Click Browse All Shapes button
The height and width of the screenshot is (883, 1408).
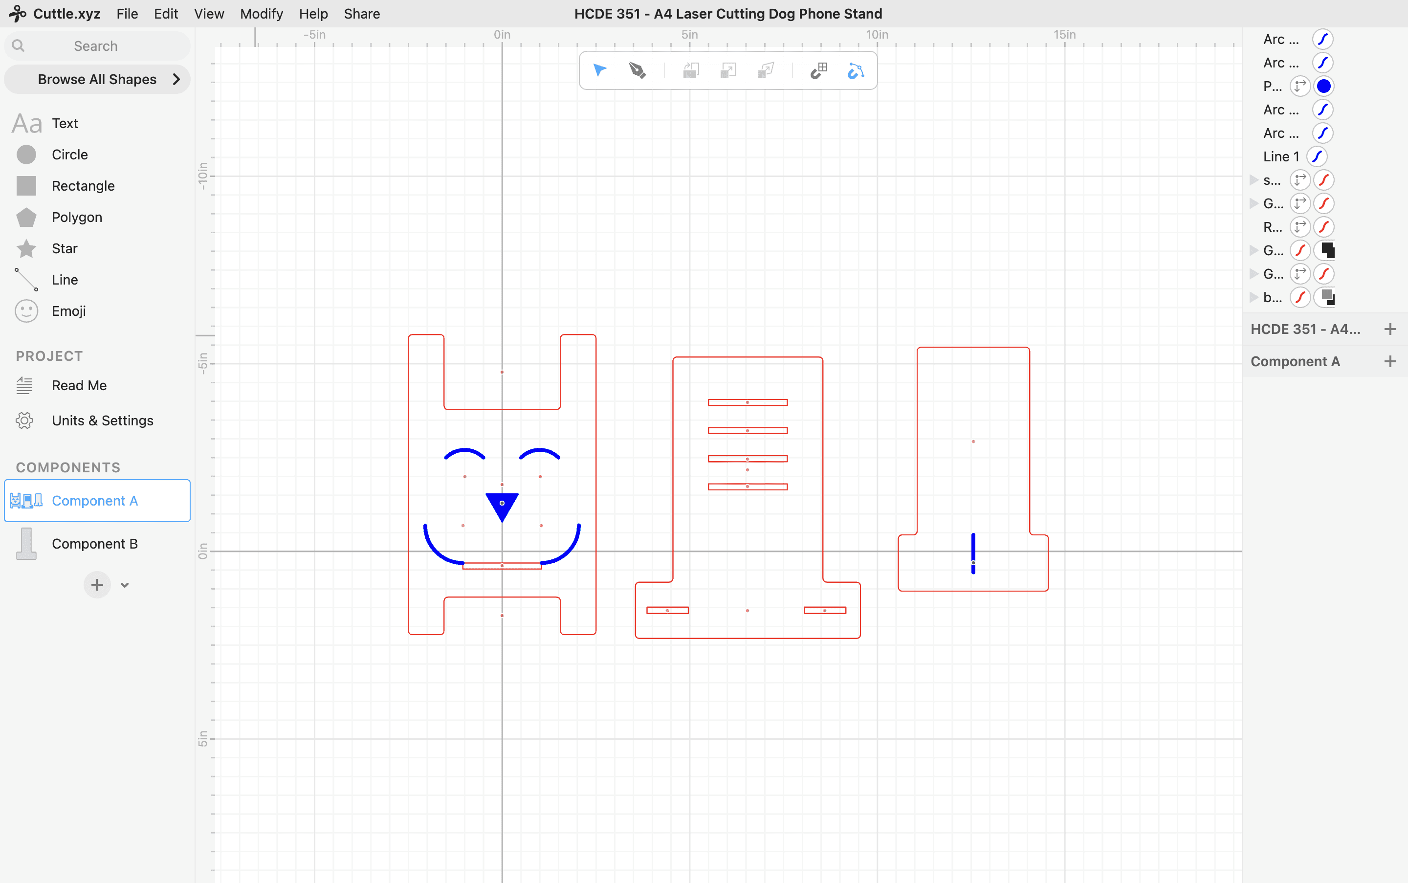pos(97,79)
